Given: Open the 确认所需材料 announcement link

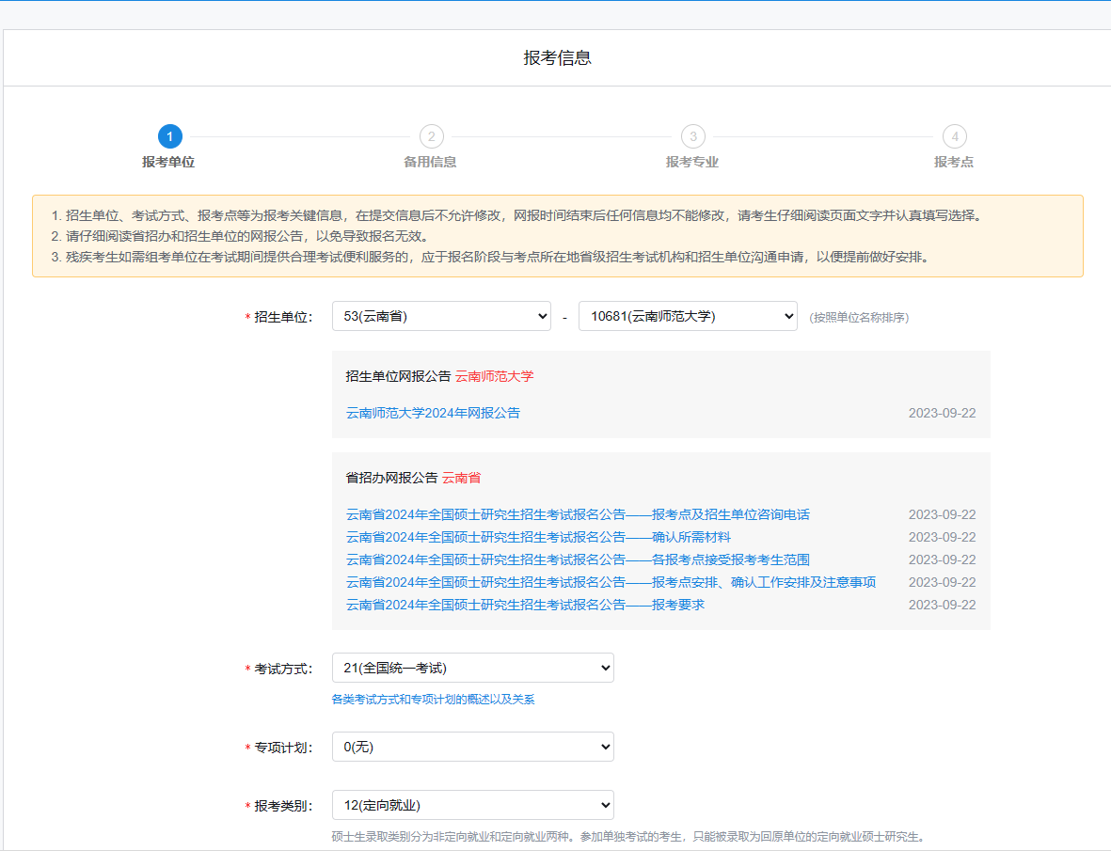Looking at the screenshot, I should [538, 537].
